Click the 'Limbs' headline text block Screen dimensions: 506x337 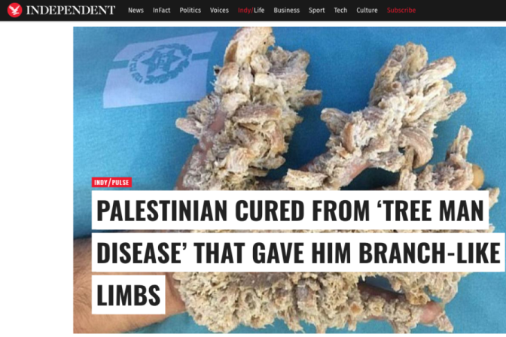coord(129,294)
